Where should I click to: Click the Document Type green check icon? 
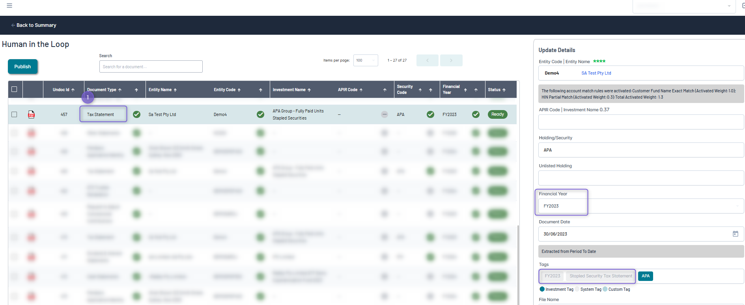pos(136,114)
